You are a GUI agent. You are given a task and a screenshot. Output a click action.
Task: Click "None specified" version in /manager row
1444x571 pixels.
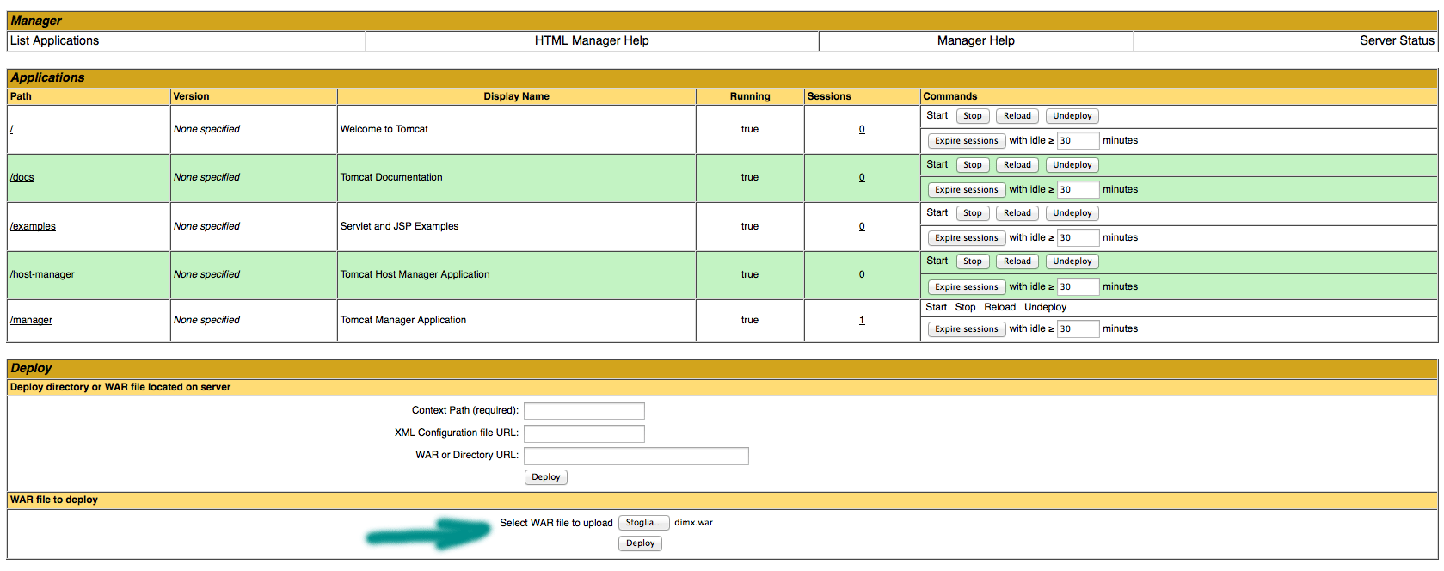coord(206,320)
